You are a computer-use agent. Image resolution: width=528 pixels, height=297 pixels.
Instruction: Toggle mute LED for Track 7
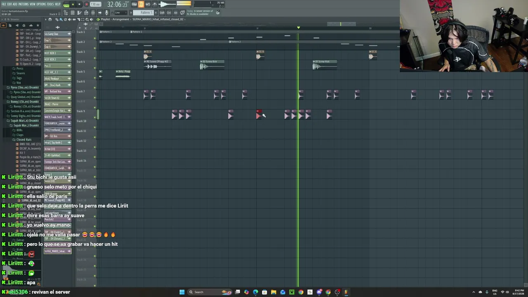tap(95, 98)
